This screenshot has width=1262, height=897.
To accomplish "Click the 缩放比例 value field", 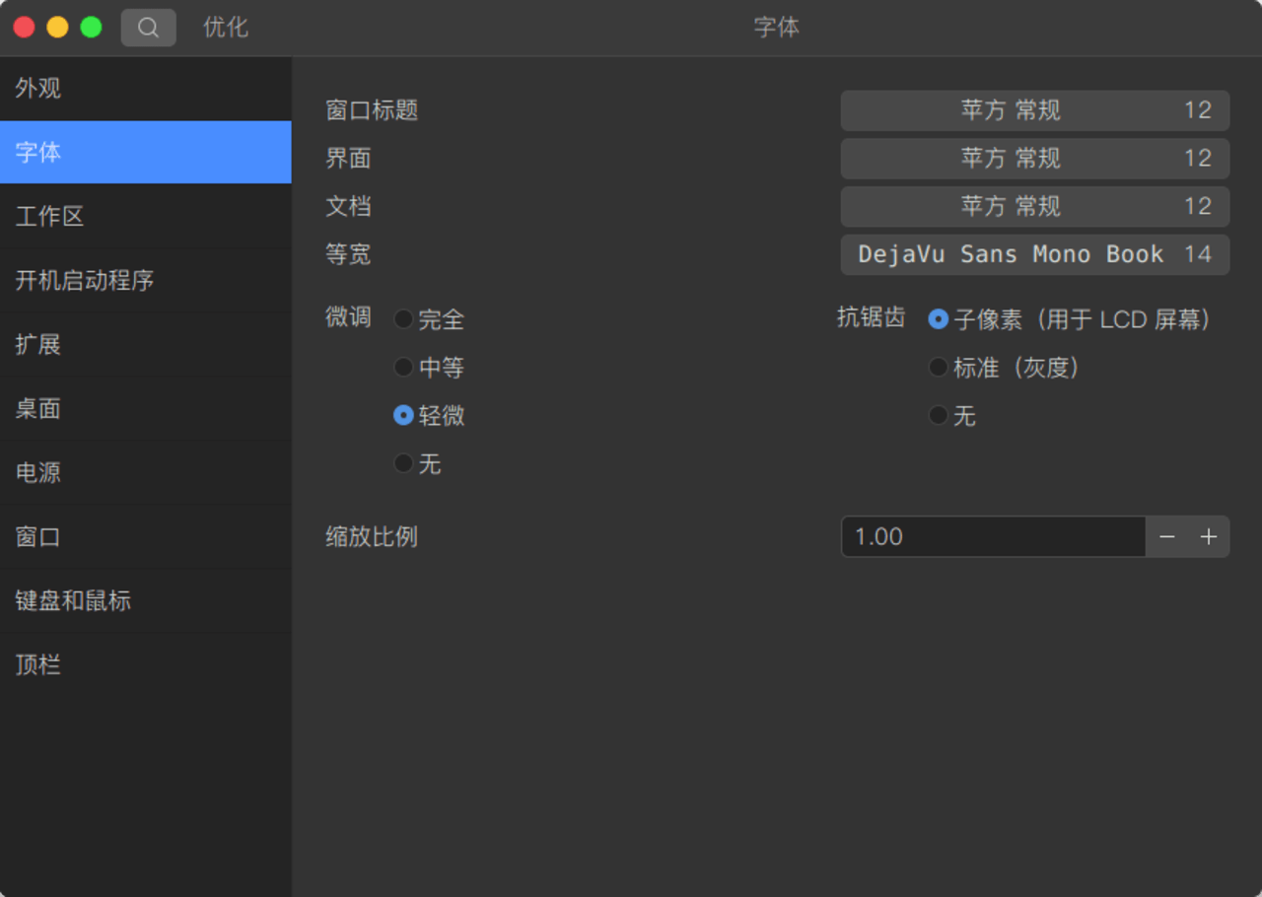I will [993, 536].
